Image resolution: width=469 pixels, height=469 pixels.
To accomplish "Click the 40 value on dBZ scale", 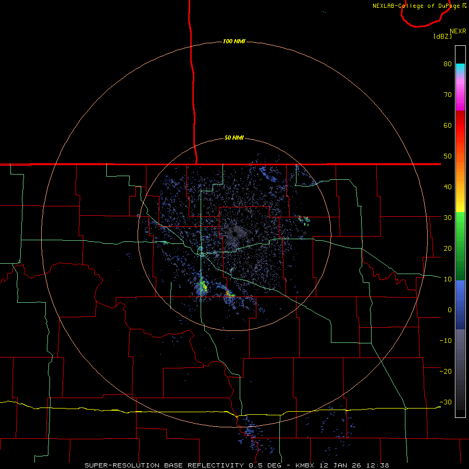I will pyautogui.click(x=448, y=187).
